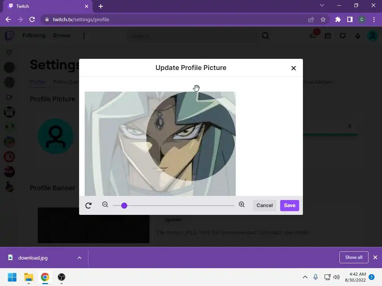Close the downloads bar

tap(375, 257)
